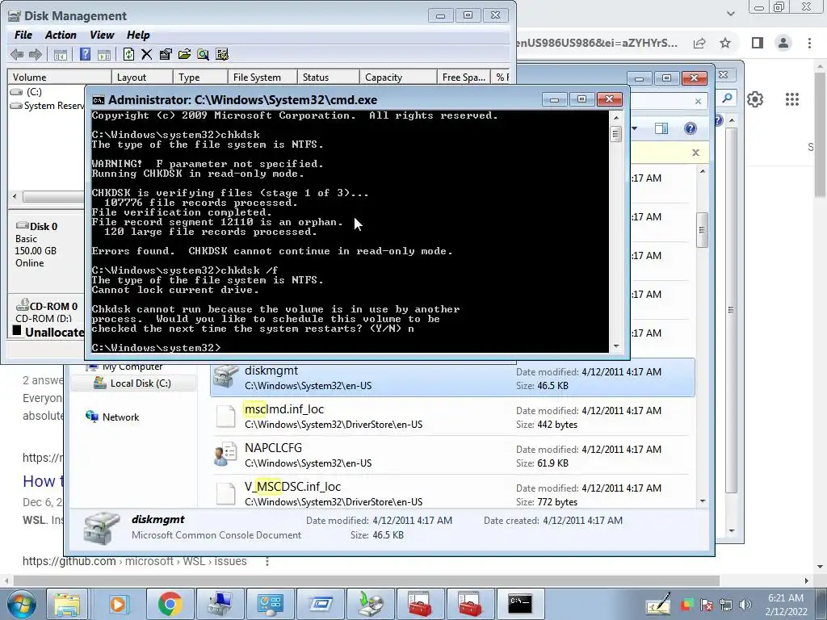Toggle the action pane icon in Disk Management toolbar
The image size is (827, 620).
click(104, 54)
